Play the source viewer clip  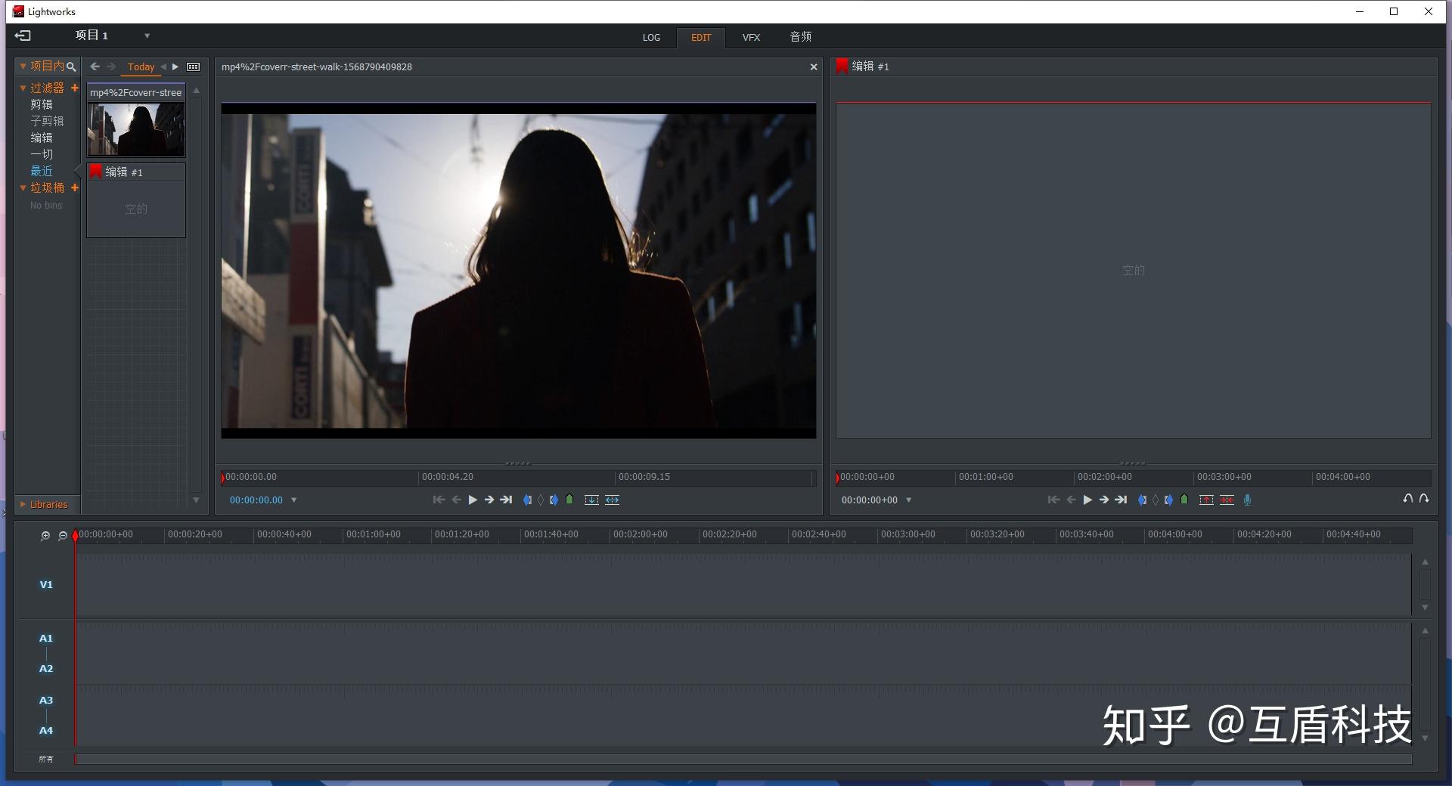click(473, 500)
